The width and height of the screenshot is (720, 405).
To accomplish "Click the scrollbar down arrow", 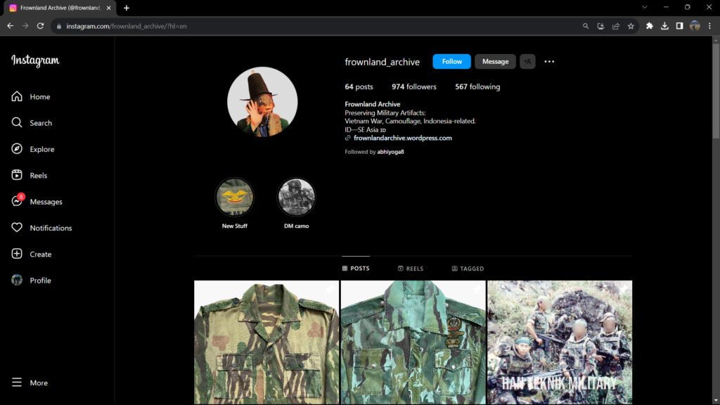I will (716, 401).
